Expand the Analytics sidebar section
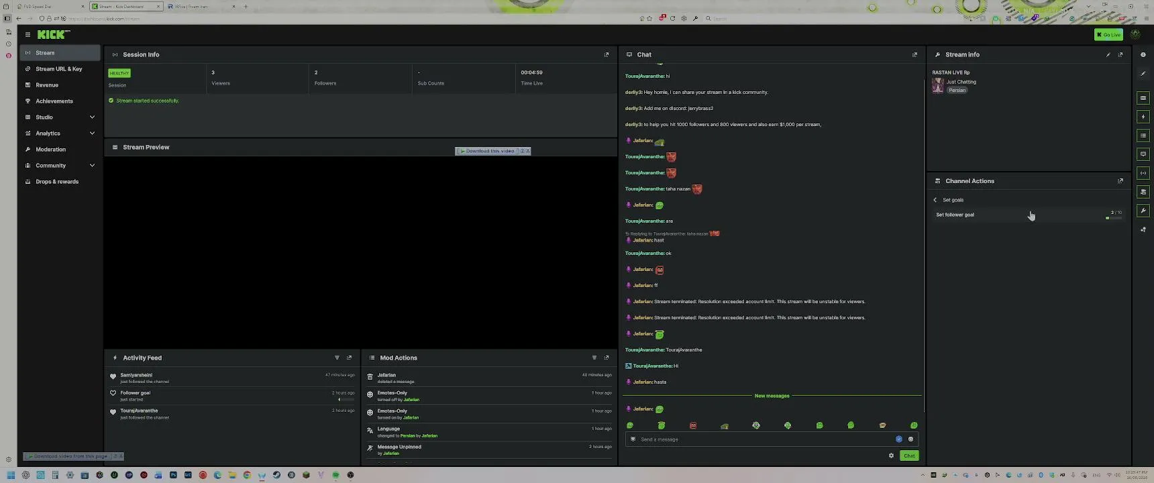 (92, 133)
